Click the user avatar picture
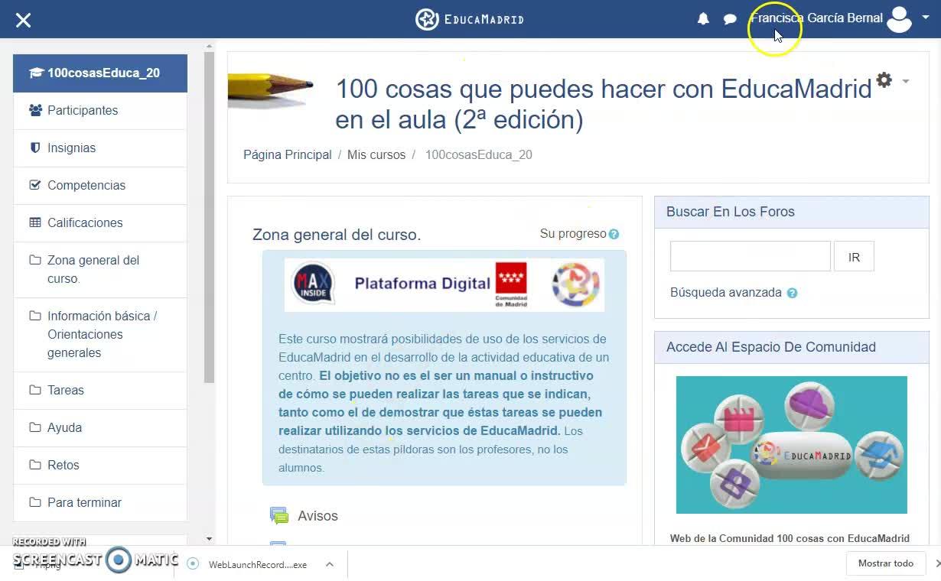941x581 pixels. [x=899, y=19]
